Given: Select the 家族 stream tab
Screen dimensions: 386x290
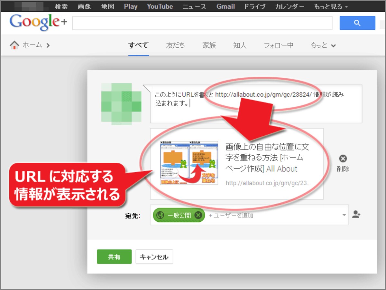Looking at the screenshot, I should [x=209, y=45].
